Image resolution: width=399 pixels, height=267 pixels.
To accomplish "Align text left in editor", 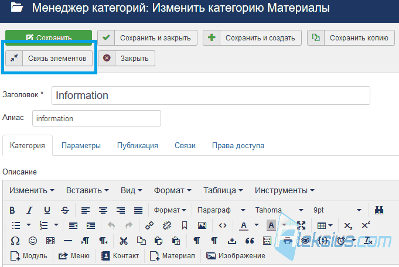I will 86,210.
